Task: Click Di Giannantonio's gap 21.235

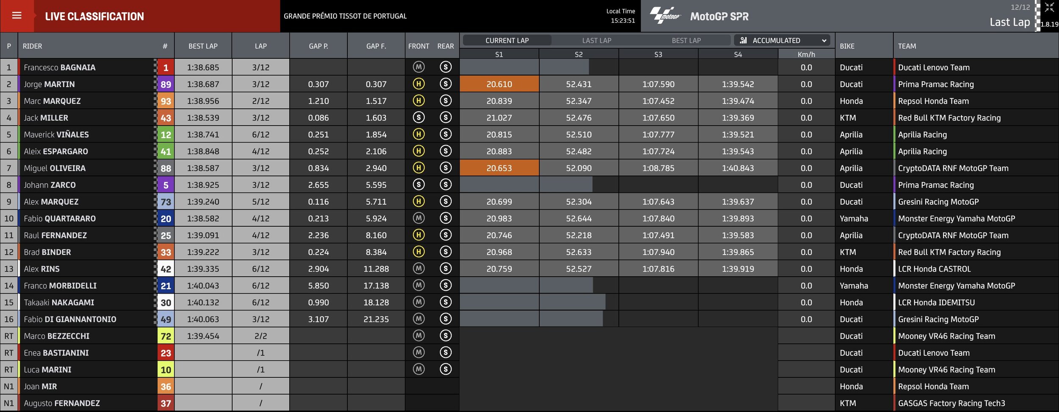Action: point(376,319)
